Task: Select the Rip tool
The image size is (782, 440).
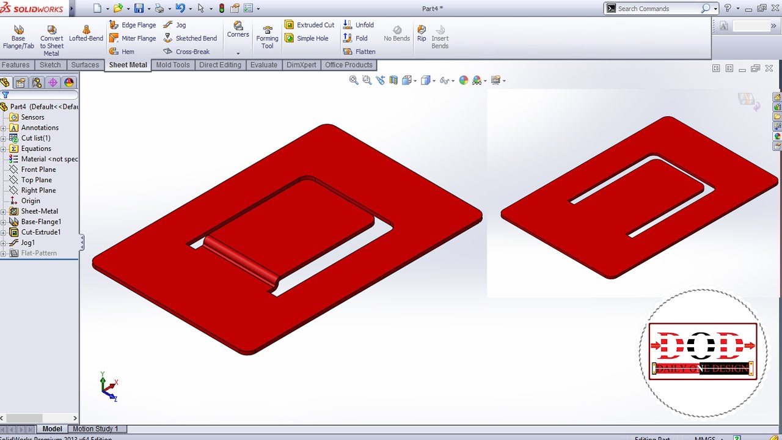Action: pos(422,34)
